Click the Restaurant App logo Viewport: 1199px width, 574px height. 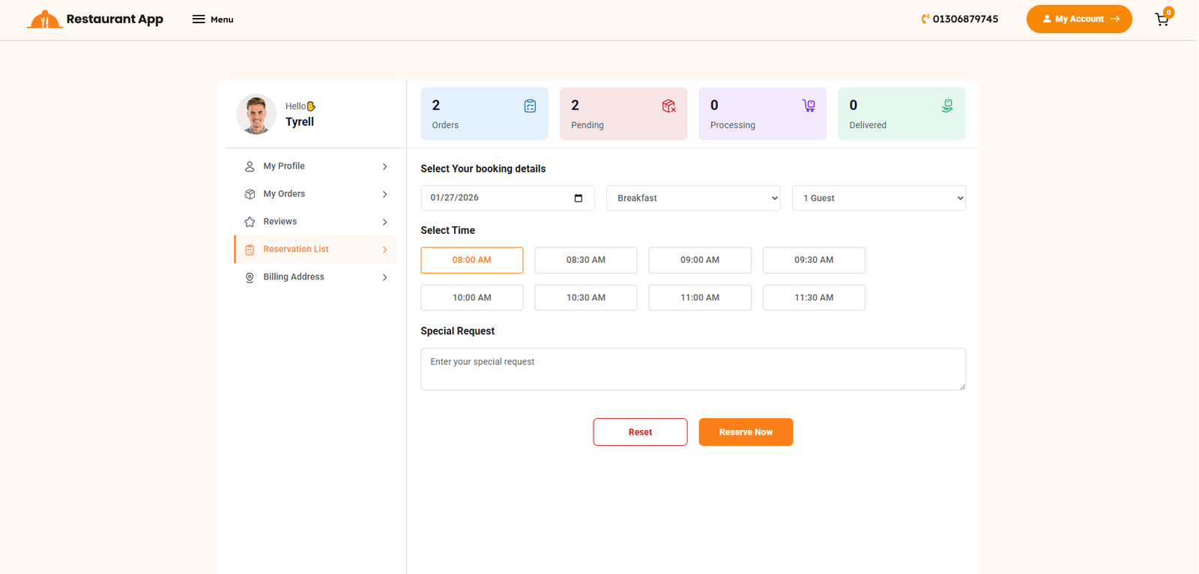coord(95,19)
